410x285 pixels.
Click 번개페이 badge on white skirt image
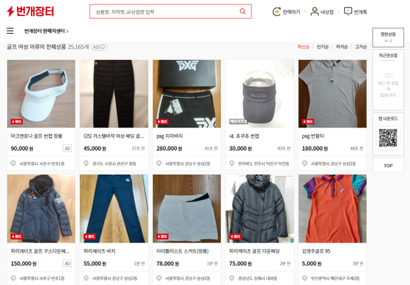[162, 237]
